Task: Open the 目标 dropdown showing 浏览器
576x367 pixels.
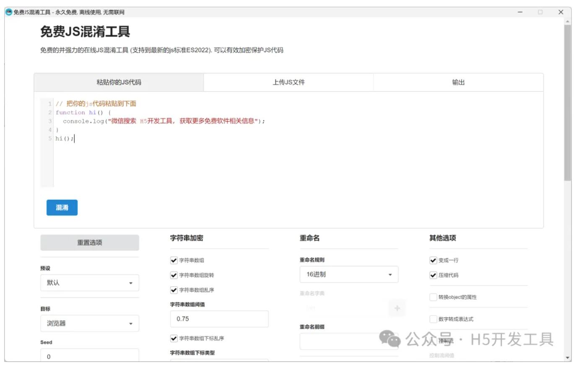Action: 90,323
